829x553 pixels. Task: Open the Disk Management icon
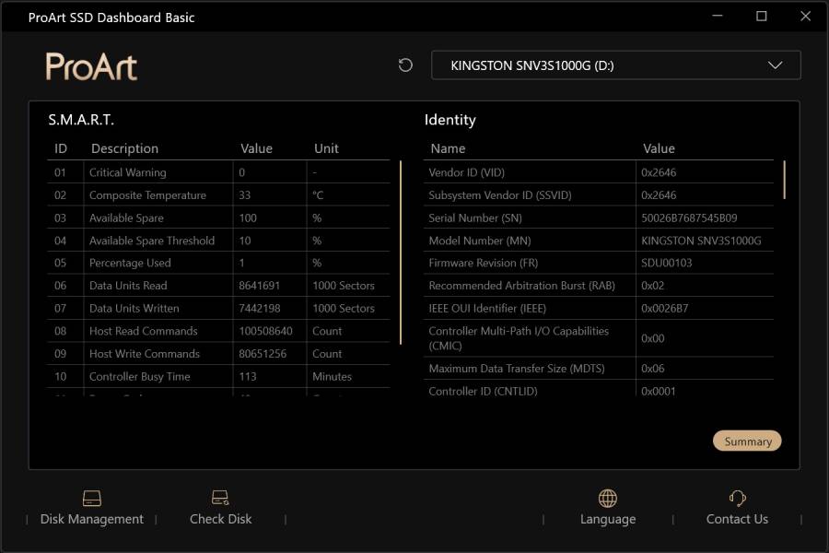92,498
